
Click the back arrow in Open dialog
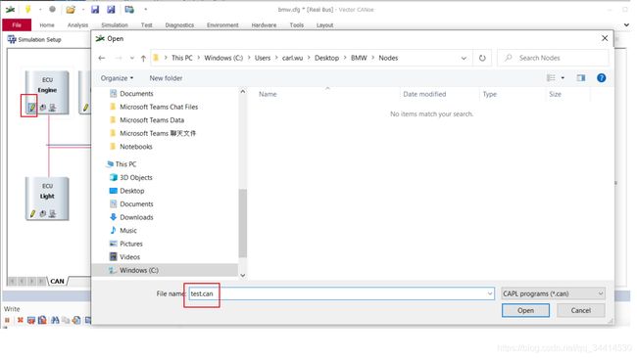click(102, 58)
